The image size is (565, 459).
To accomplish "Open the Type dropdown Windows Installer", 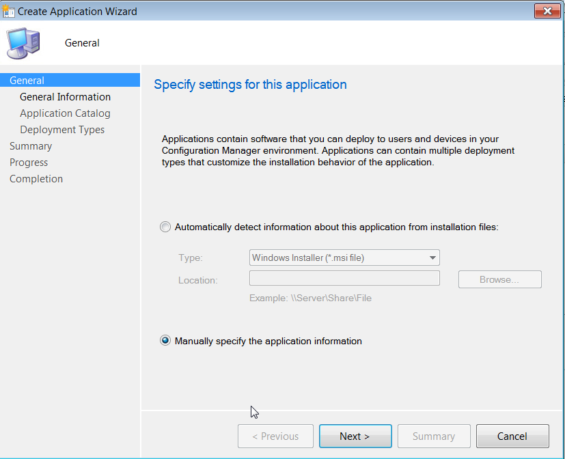I will point(344,258).
